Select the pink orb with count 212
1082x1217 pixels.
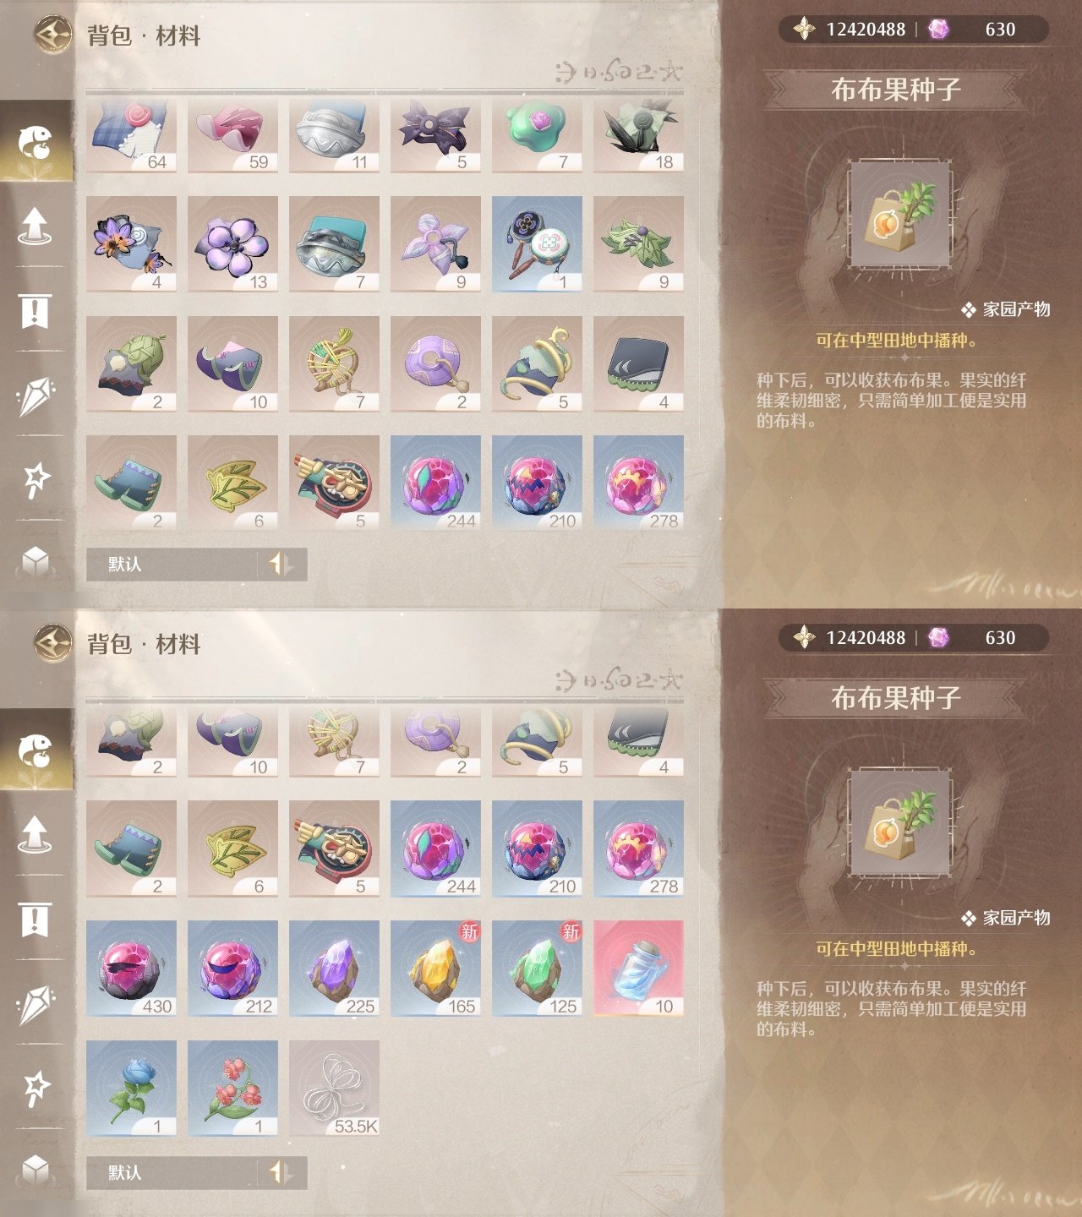pos(232,969)
